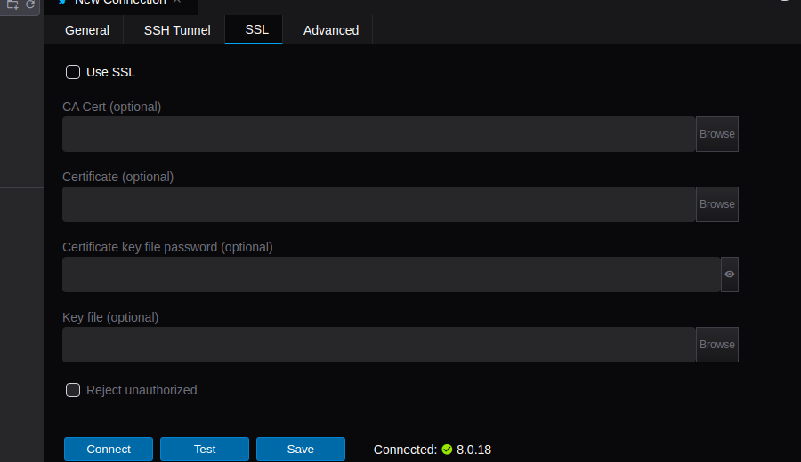Screen dimensions: 801x462
Task: Browse for a Certificate file
Action: pyautogui.click(x=716, y=204)
